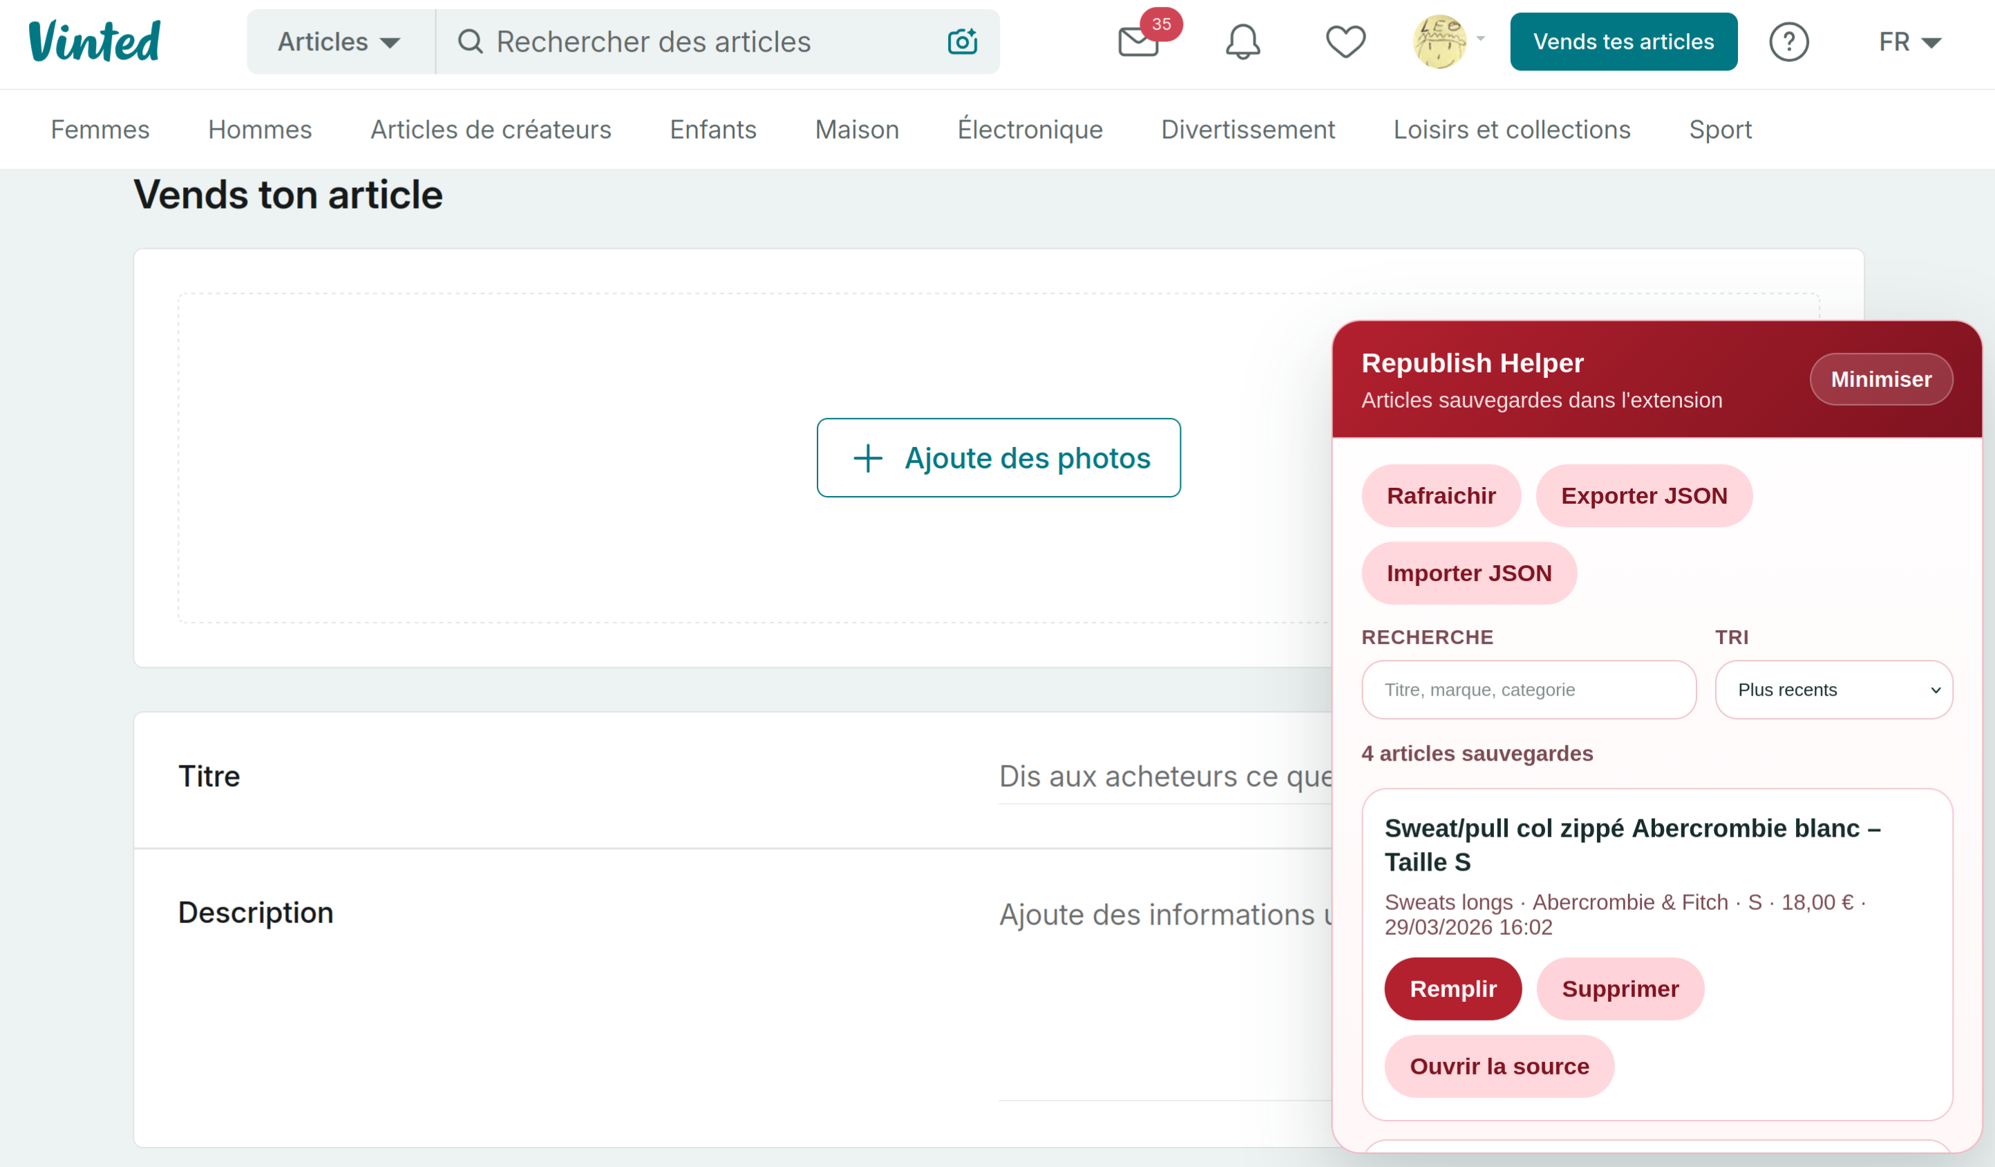
Task: Open the Enfants category
Action: click(712, 129)
